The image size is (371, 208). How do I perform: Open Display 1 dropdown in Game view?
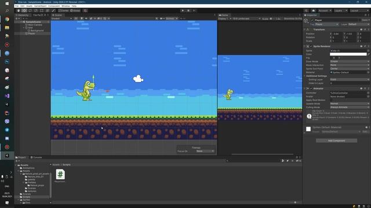tap(225, 18)
